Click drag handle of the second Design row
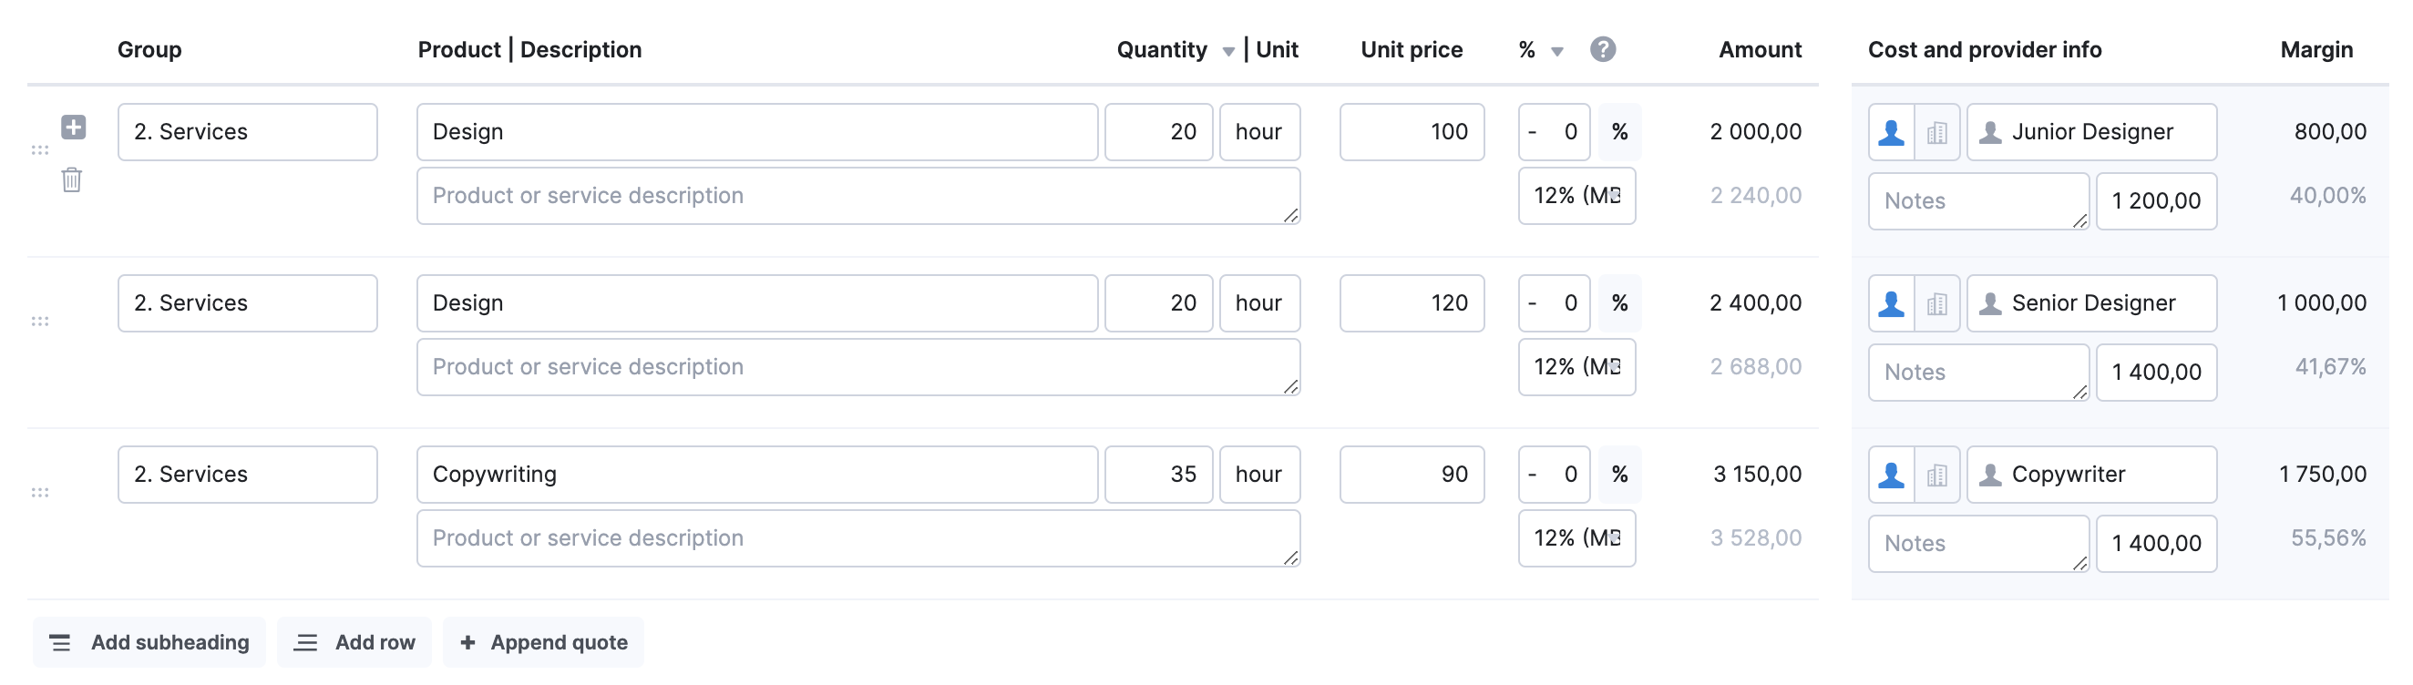Viewport: 2413px width, 685px height. tap(39, 321)
